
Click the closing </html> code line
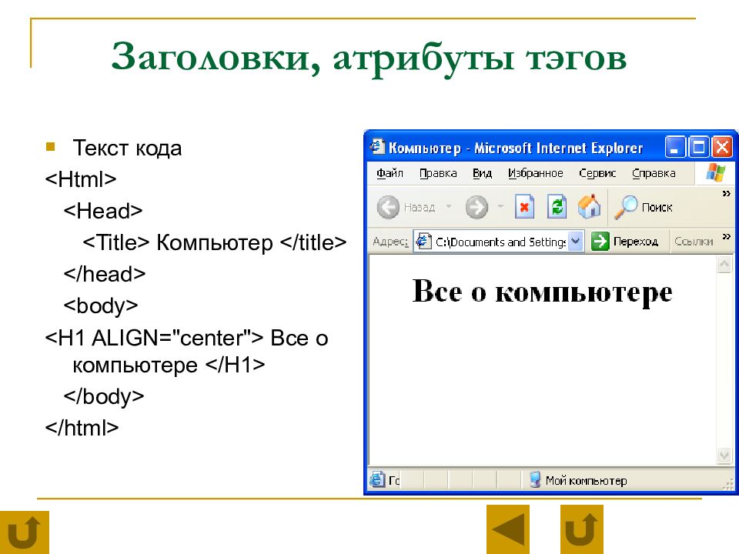pyautogui.click(x=82, y=428)
